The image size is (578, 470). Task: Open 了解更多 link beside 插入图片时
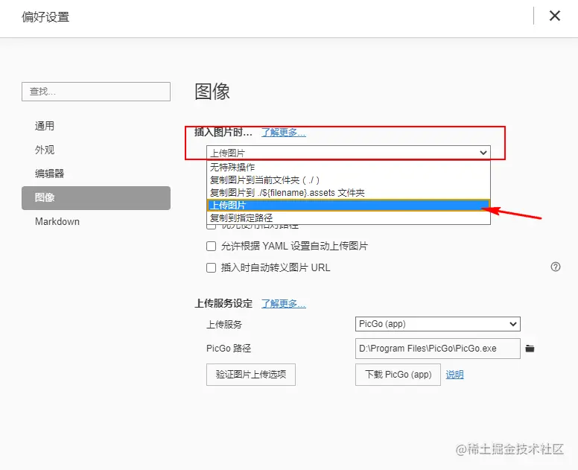[284, 132]
